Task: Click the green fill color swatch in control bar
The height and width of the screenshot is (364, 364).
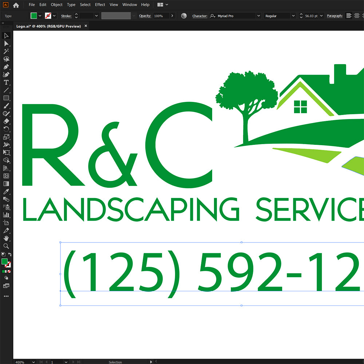Action: [x=34, y=16]
